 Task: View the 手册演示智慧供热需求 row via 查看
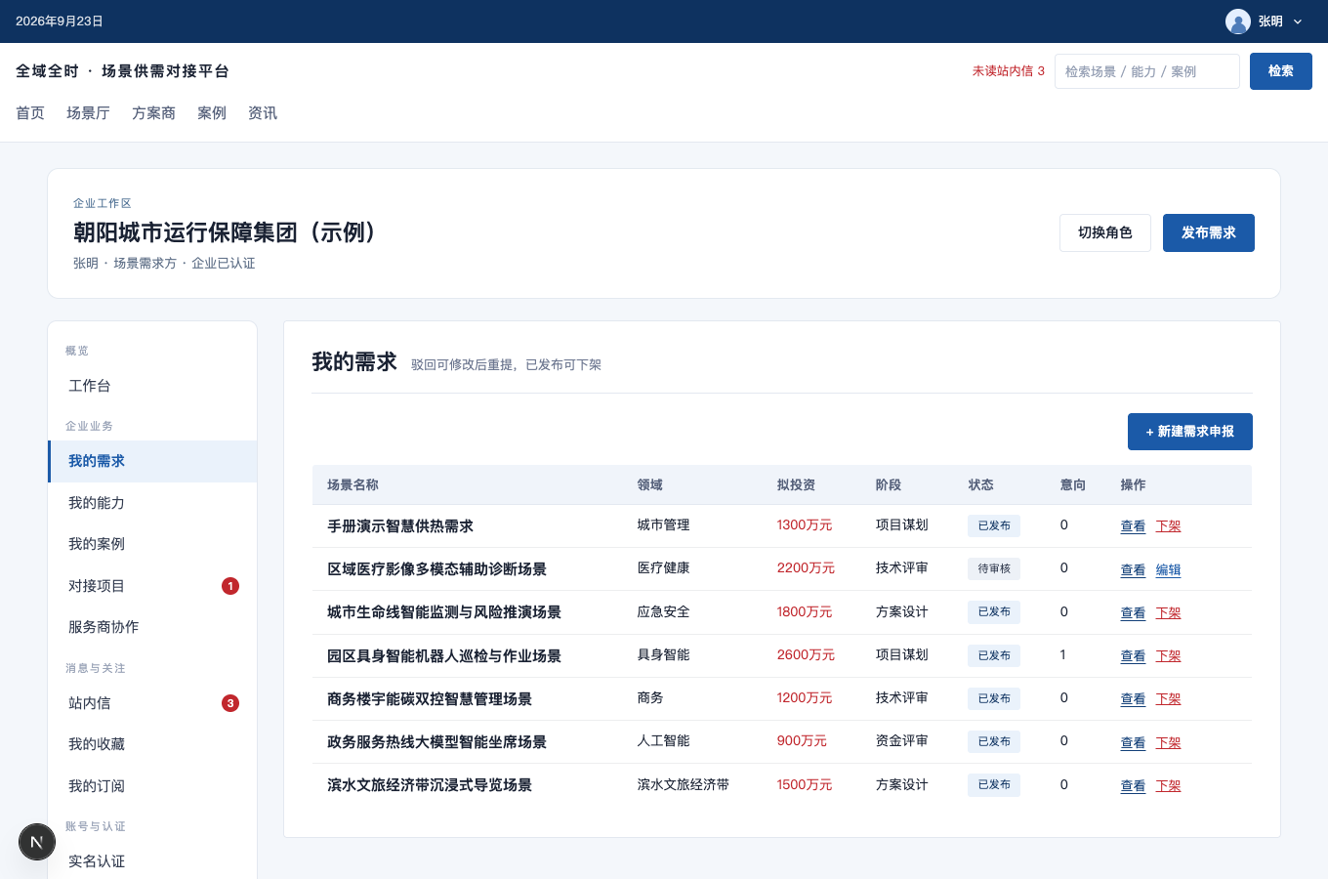coord(1133,526)
